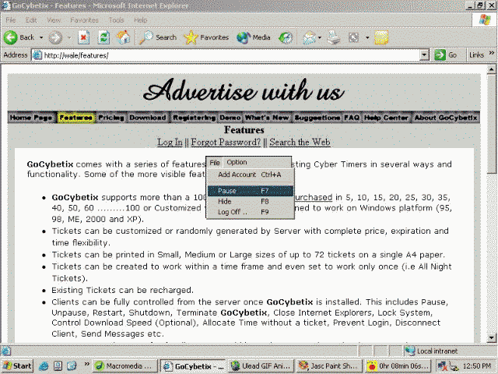Open the Demo nav tab
The image size is (498, 374).
(230, 118)
